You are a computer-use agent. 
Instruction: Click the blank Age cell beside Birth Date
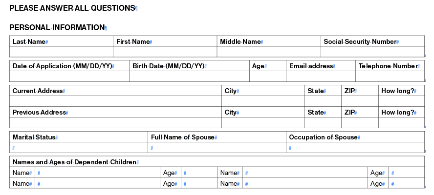(x=268, y=76)
